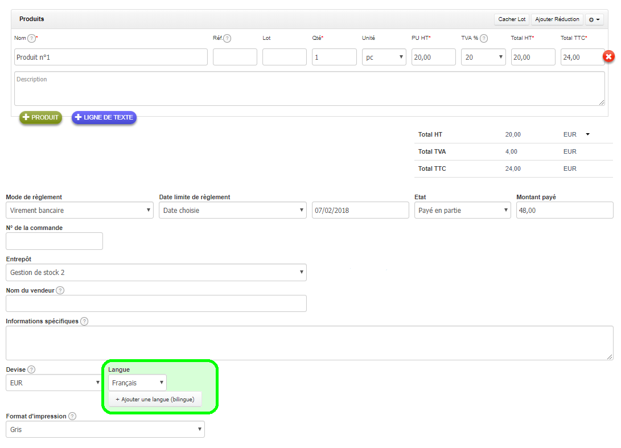The height and width of the screenshot is (448, 621).
Task: Click the Cacher Lot button
Action: tap(512, 19)
